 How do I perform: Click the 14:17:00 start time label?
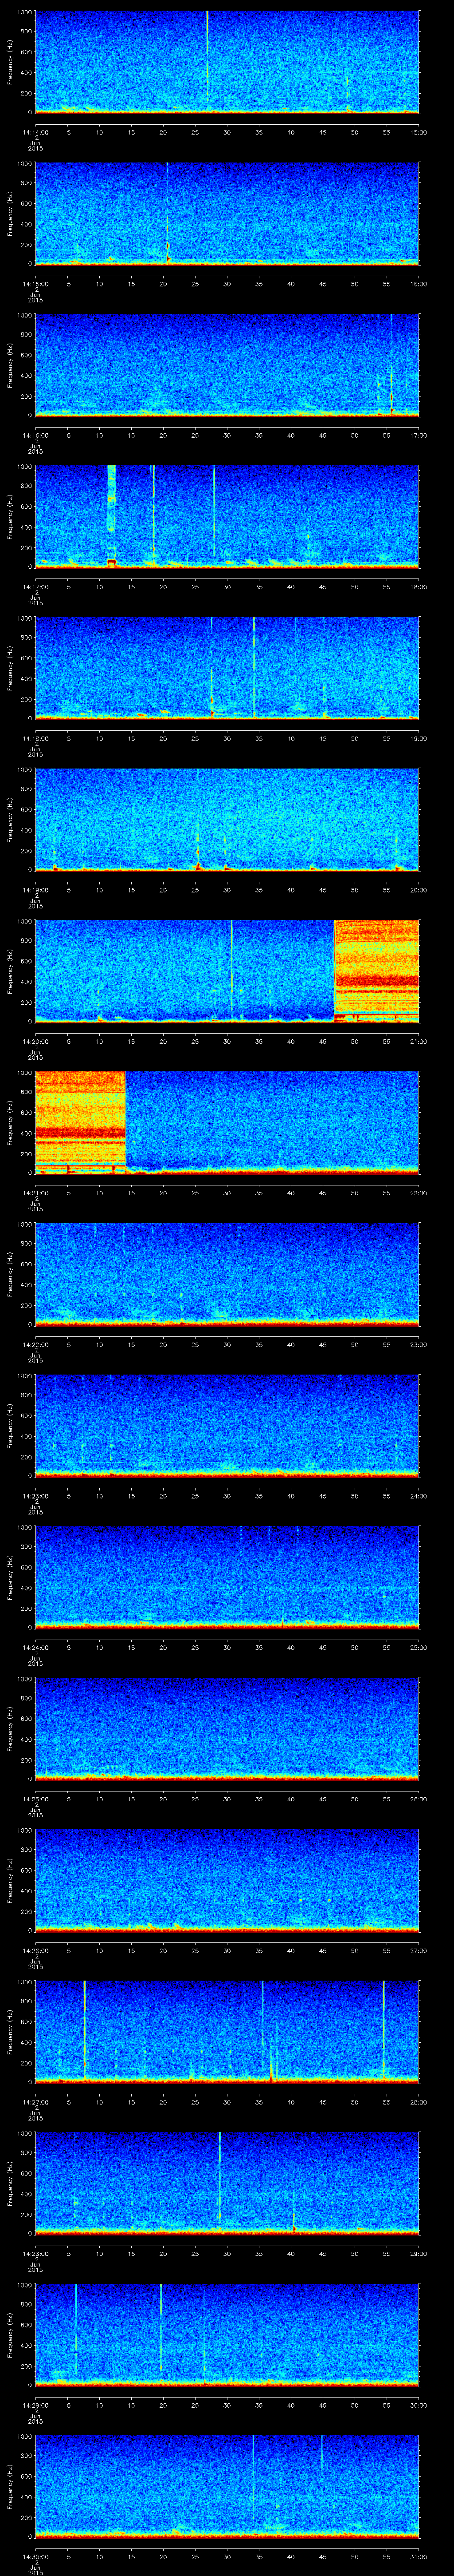point(35,586)
